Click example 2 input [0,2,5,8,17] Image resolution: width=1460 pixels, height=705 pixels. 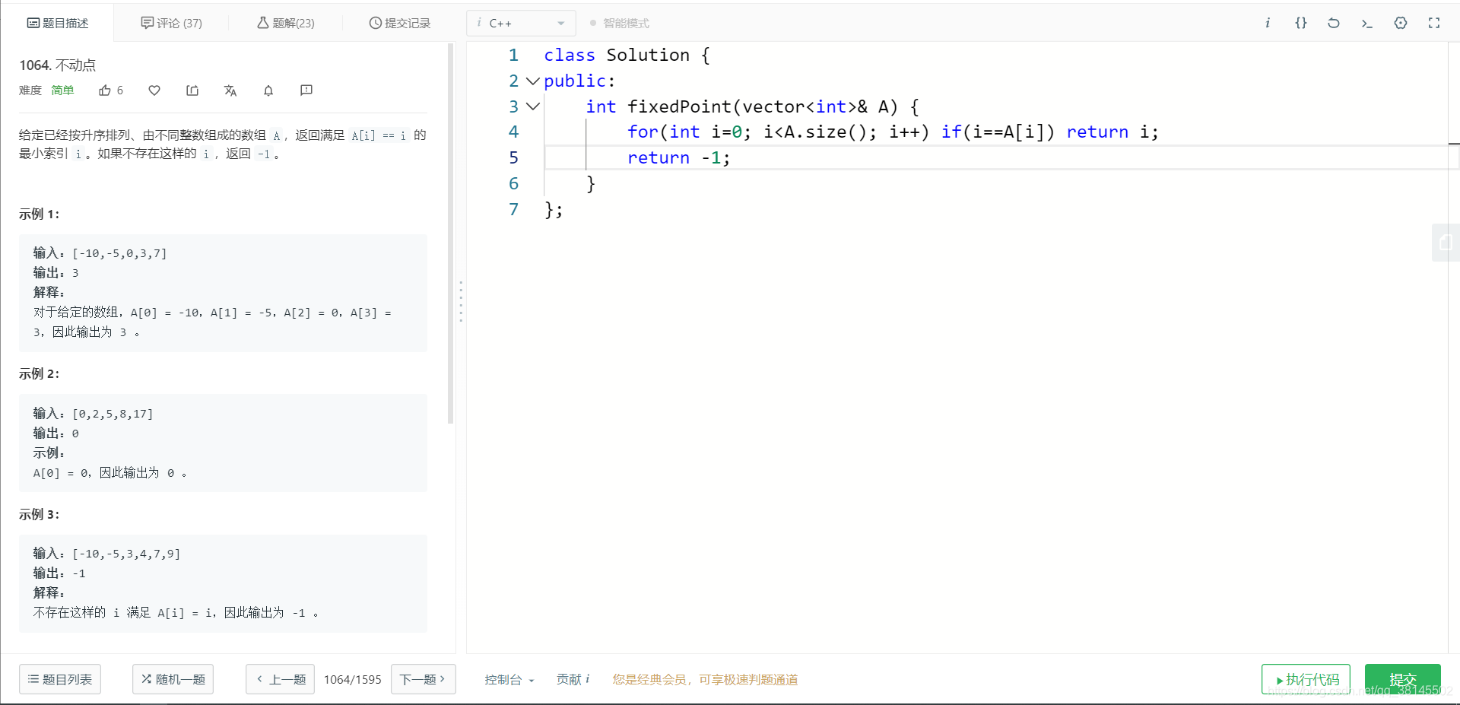[x=113, y=414]
